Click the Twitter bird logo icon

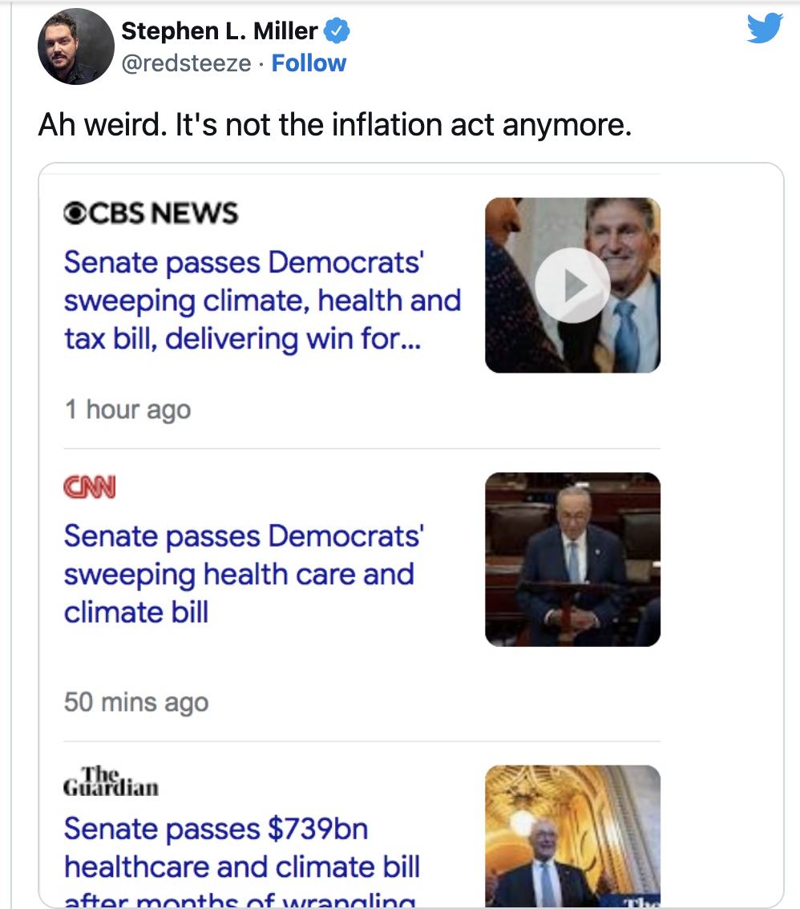coord(765,28)
